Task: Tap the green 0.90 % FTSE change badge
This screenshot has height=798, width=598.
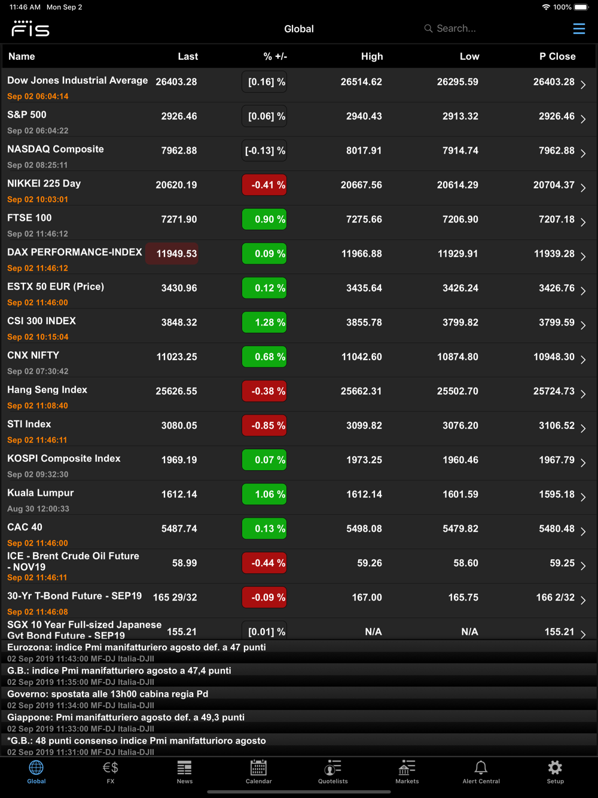Action: click(264, 220)
